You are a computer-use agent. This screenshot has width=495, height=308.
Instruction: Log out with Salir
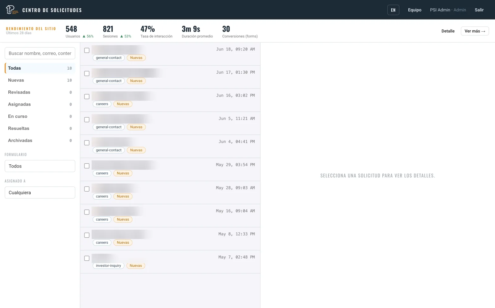(479, 10)
